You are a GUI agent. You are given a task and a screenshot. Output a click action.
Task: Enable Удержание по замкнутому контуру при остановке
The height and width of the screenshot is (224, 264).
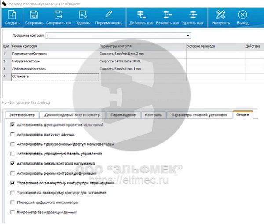coord(12,192)
